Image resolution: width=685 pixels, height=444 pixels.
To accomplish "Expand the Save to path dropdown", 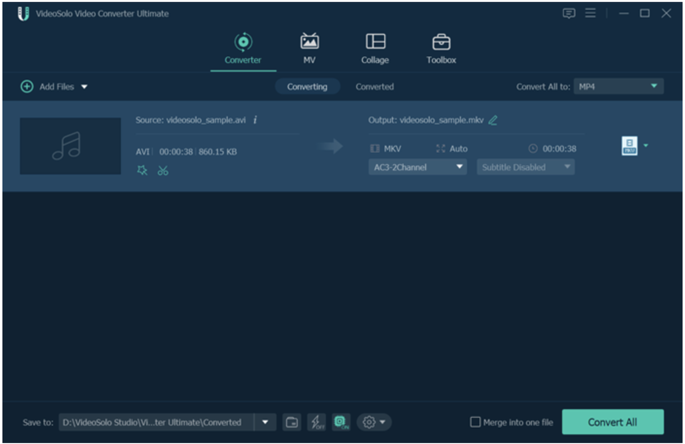I will pos(265,422).
